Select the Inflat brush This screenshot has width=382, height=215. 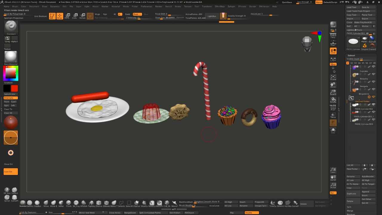(61, 204)
